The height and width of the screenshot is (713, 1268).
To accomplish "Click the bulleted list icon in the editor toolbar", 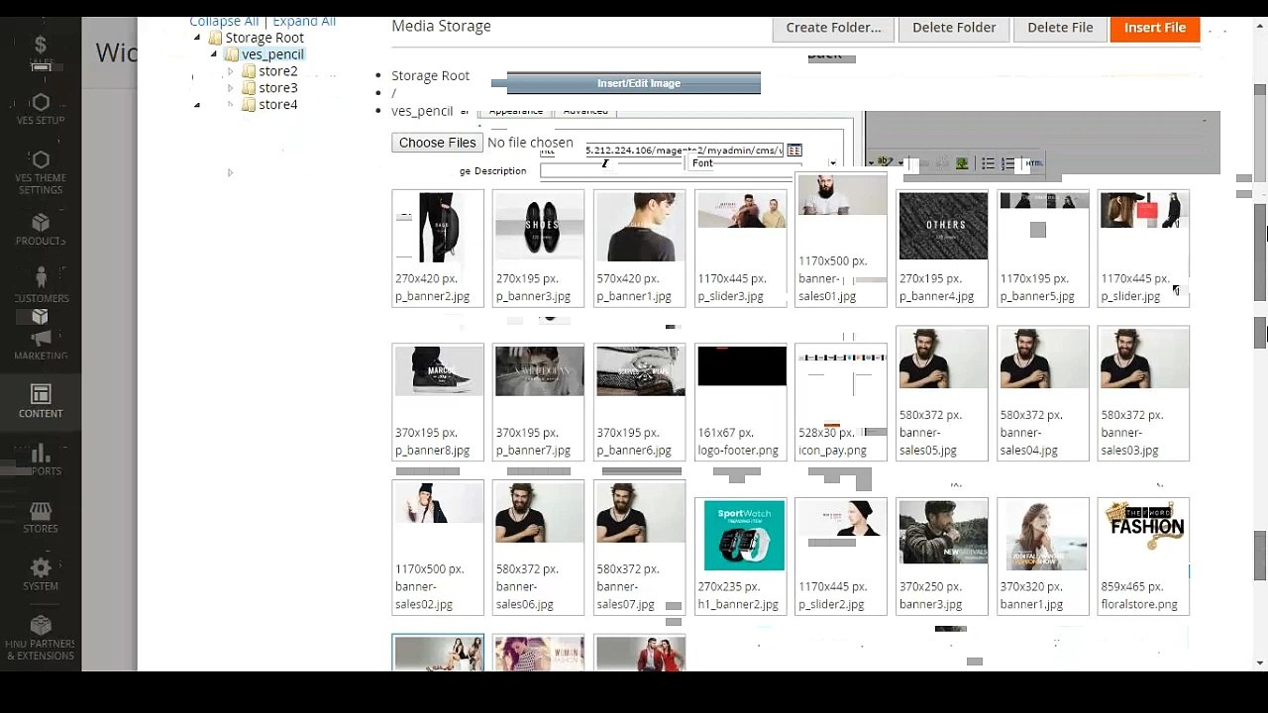I will click(x=988, y=163).
